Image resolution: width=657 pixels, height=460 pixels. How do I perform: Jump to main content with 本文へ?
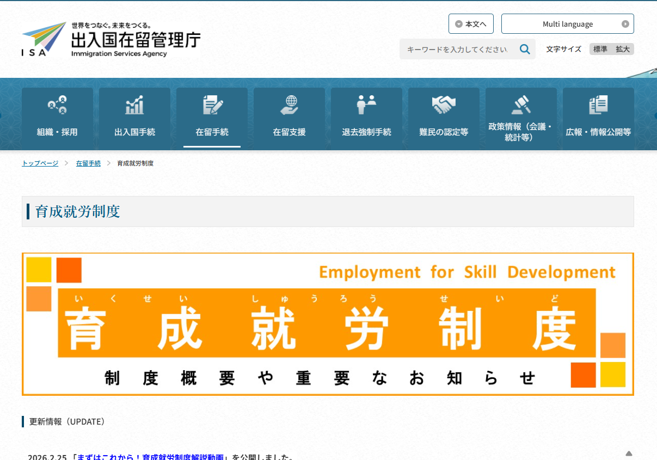(x=471, y=24)
